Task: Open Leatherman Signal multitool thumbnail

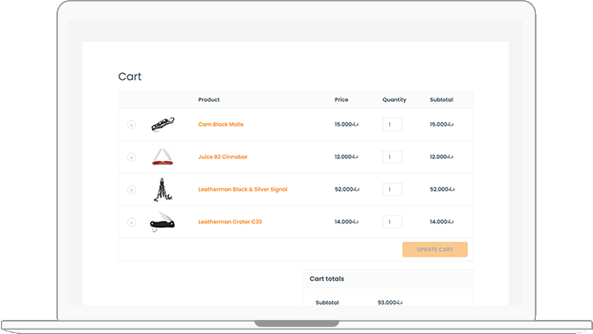Action: [x=163, y=190]
